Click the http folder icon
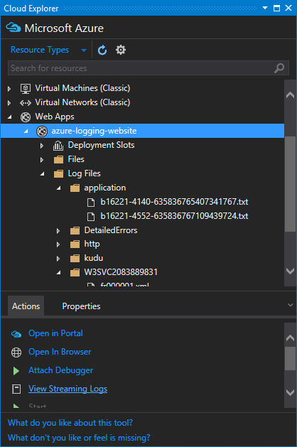297x447 pixels. coord(75,244)
